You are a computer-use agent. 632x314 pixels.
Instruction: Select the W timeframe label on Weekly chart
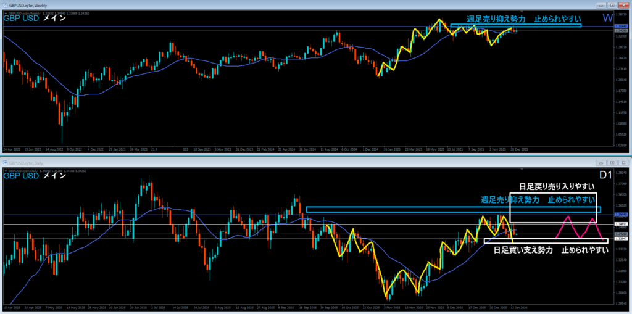click(607, 18)
